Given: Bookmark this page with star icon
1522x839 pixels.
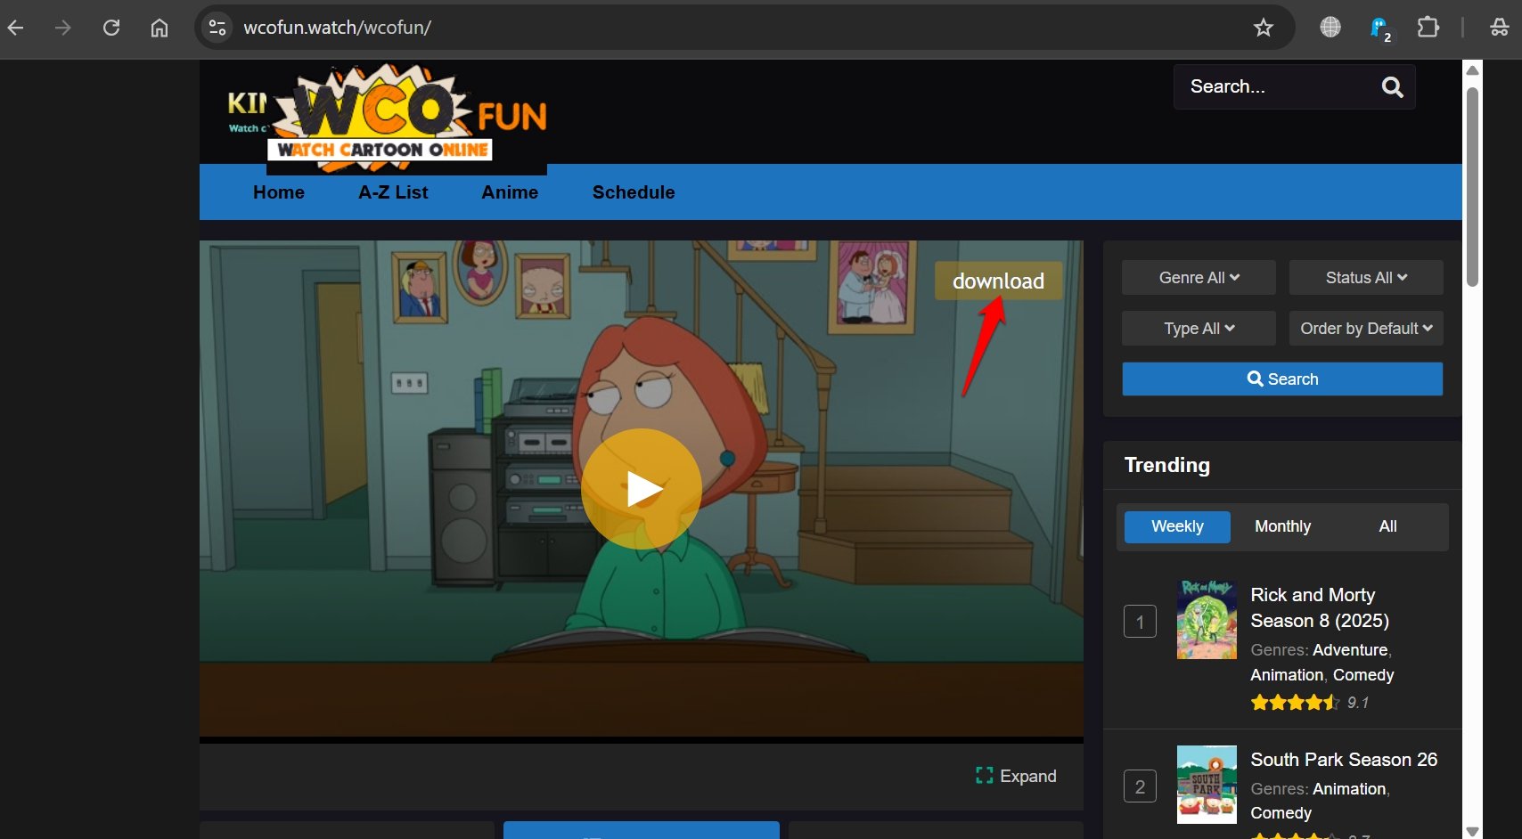Looking at the screenshot, I should pos(1264,28).
